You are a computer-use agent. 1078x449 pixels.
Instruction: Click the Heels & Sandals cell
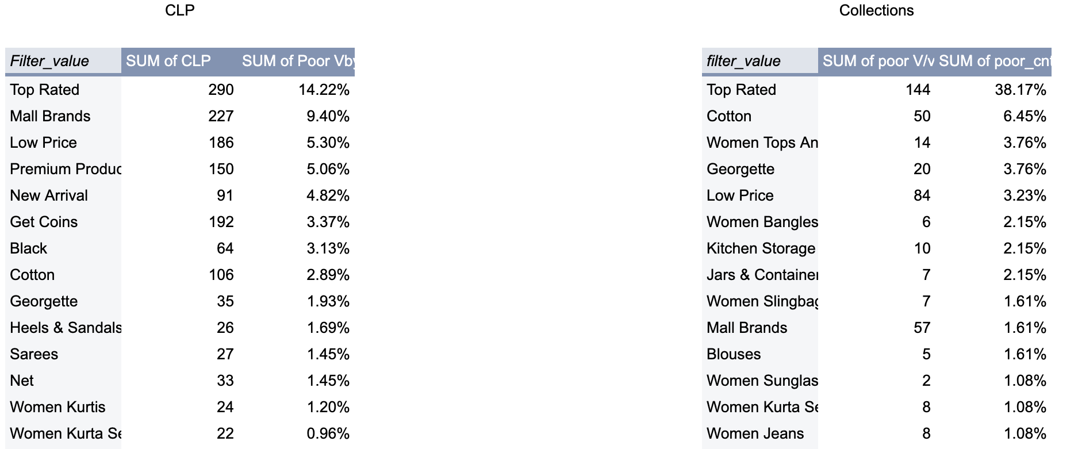[66, 328]
